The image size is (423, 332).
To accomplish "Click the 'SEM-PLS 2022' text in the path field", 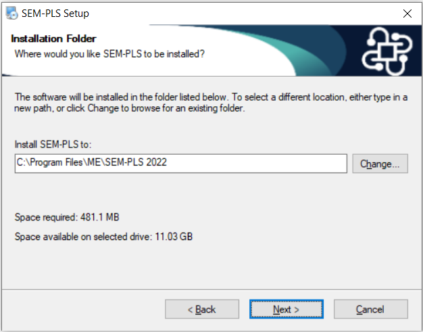I will pos(136,162).
